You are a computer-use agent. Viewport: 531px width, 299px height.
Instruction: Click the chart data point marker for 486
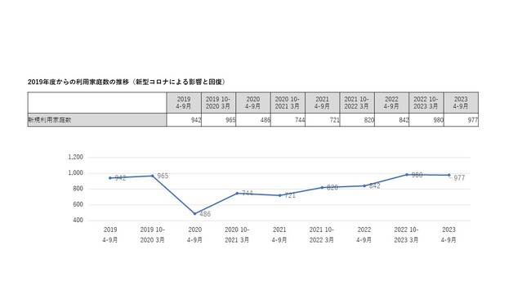(x=194, y=214)
